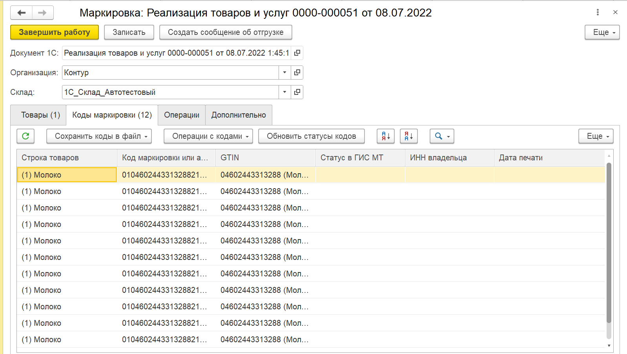Click the Дата печати column header
This screenshot has height=354, width=627.
[x=549, y=158]
